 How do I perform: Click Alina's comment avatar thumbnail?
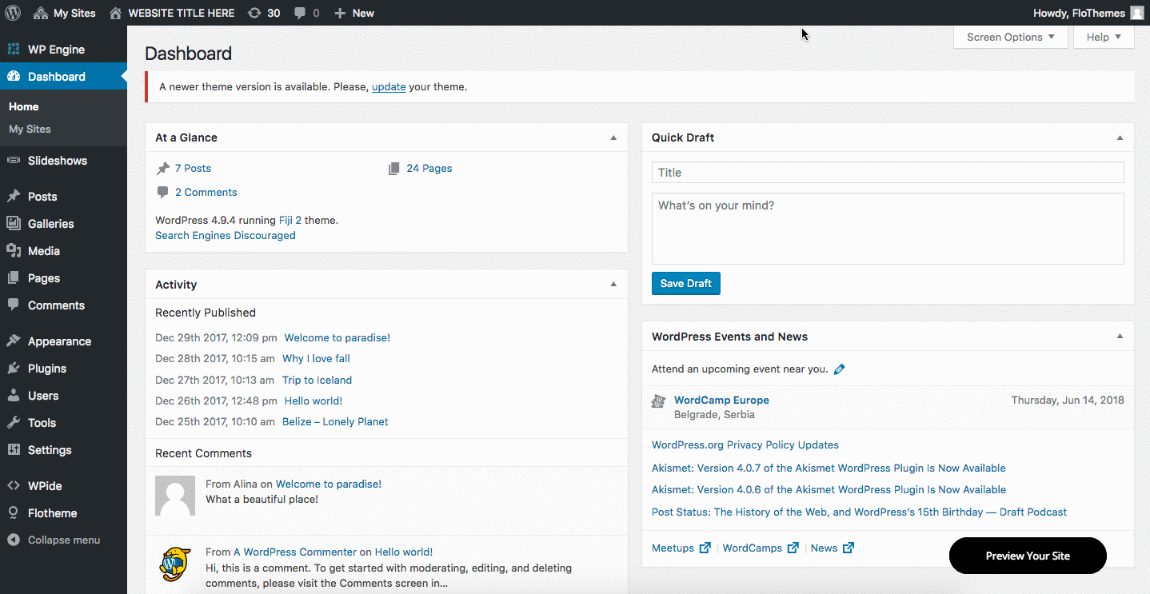click(175, 496)
